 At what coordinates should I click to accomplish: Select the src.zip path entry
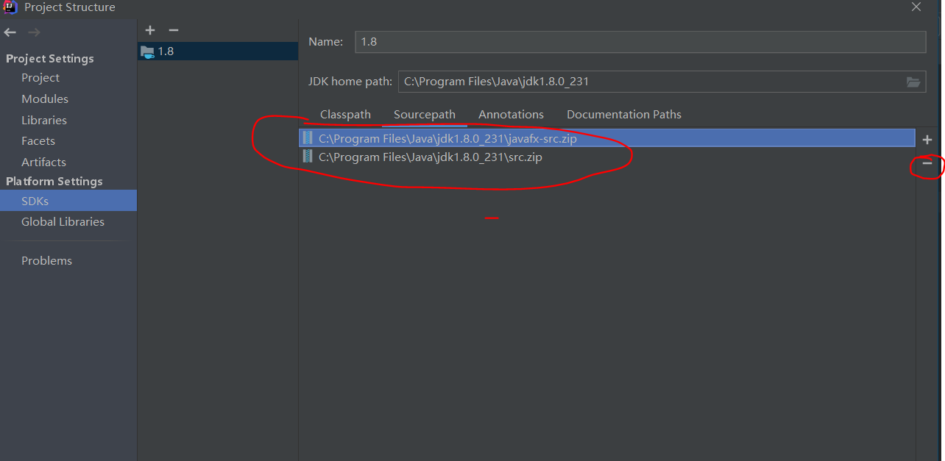[x=607, y=157]
